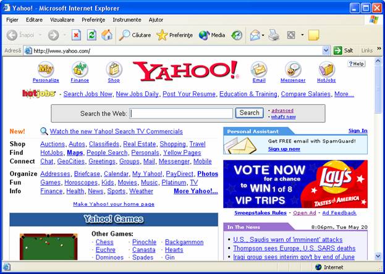Click the Backgammon game link

184,242
